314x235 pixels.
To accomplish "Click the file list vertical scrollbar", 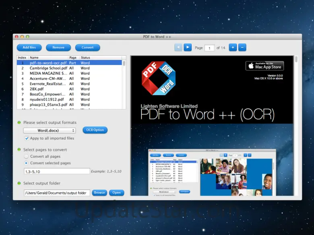I will pos(124,63).
